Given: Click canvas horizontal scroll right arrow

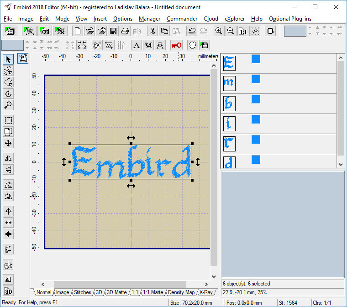Looking at the screenshot, I should [x=206, y=284].
